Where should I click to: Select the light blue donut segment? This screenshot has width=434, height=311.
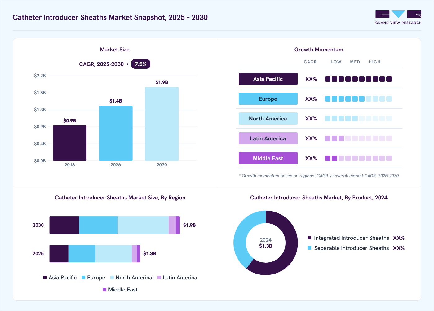point(241,237)
